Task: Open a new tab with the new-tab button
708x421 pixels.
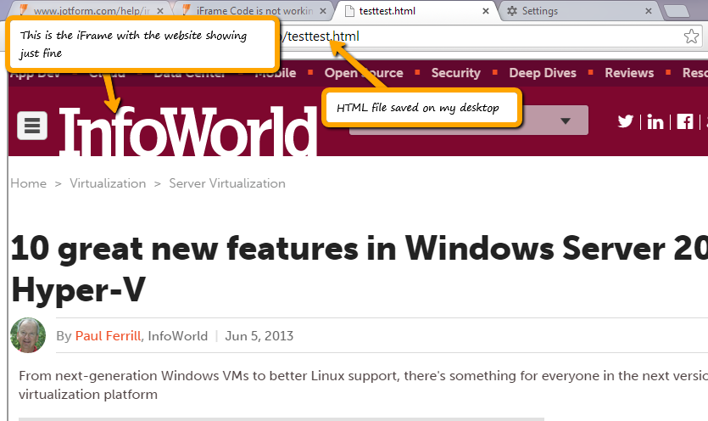Action: point(676,11)
